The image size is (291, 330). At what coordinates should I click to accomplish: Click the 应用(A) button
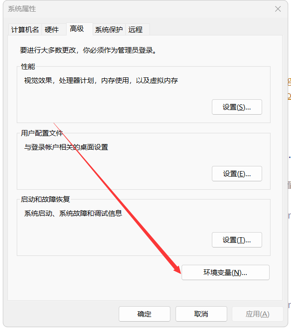[x=257, y=314]
